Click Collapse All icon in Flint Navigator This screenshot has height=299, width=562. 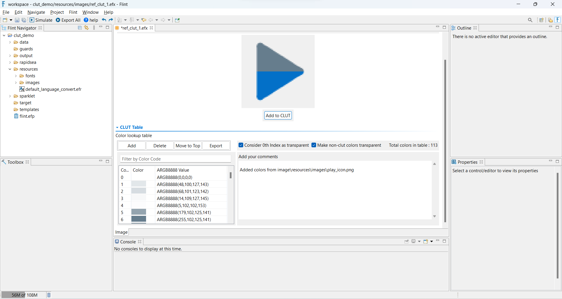[80, 28]
